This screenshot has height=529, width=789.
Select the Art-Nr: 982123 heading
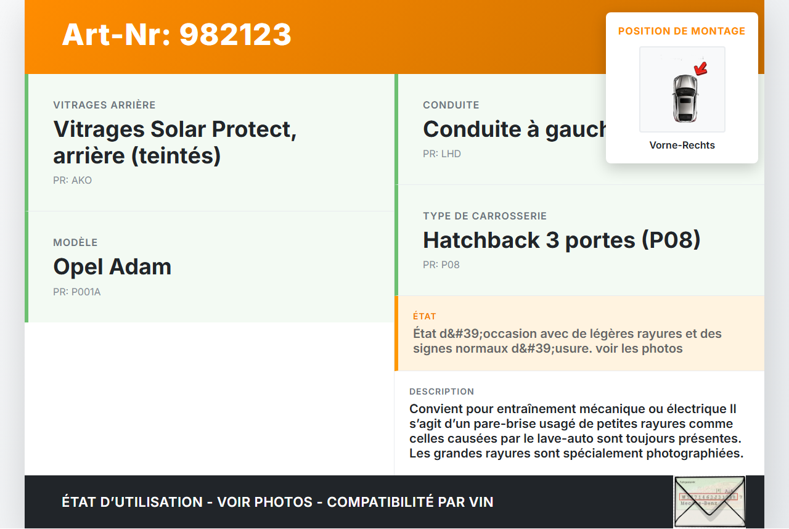tap(176, 35)
